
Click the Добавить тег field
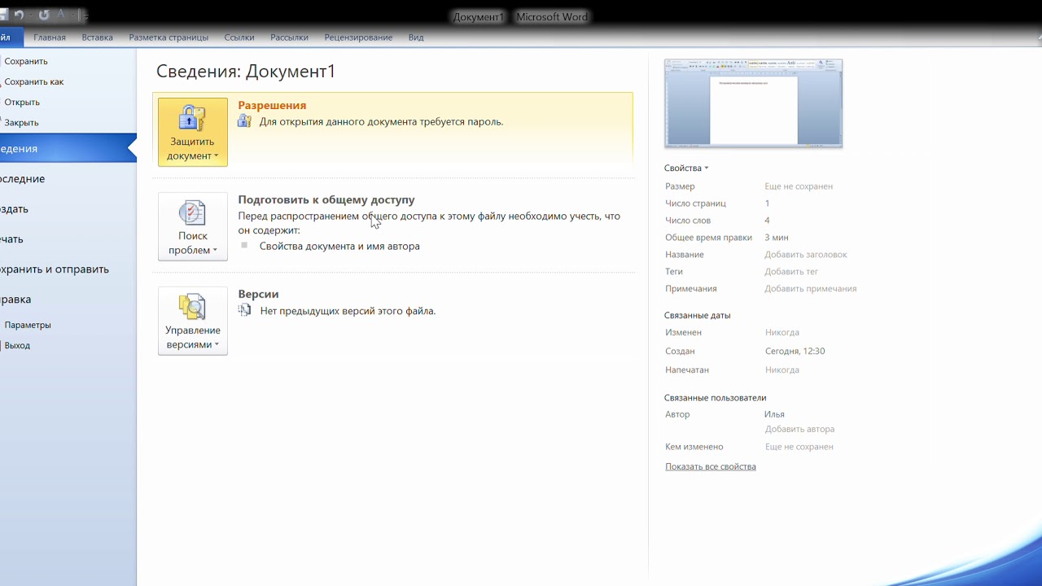click(791, 272)
